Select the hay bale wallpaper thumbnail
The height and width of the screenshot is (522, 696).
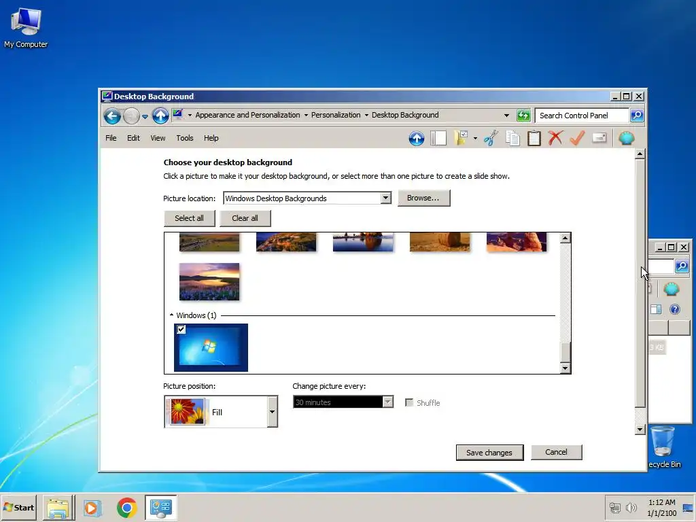pyautogui.click(x=440, y=242)
